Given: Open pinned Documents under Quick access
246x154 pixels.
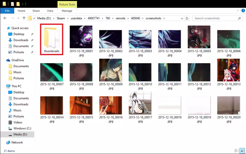Looking at the screenshot, I should click(21, 46).
